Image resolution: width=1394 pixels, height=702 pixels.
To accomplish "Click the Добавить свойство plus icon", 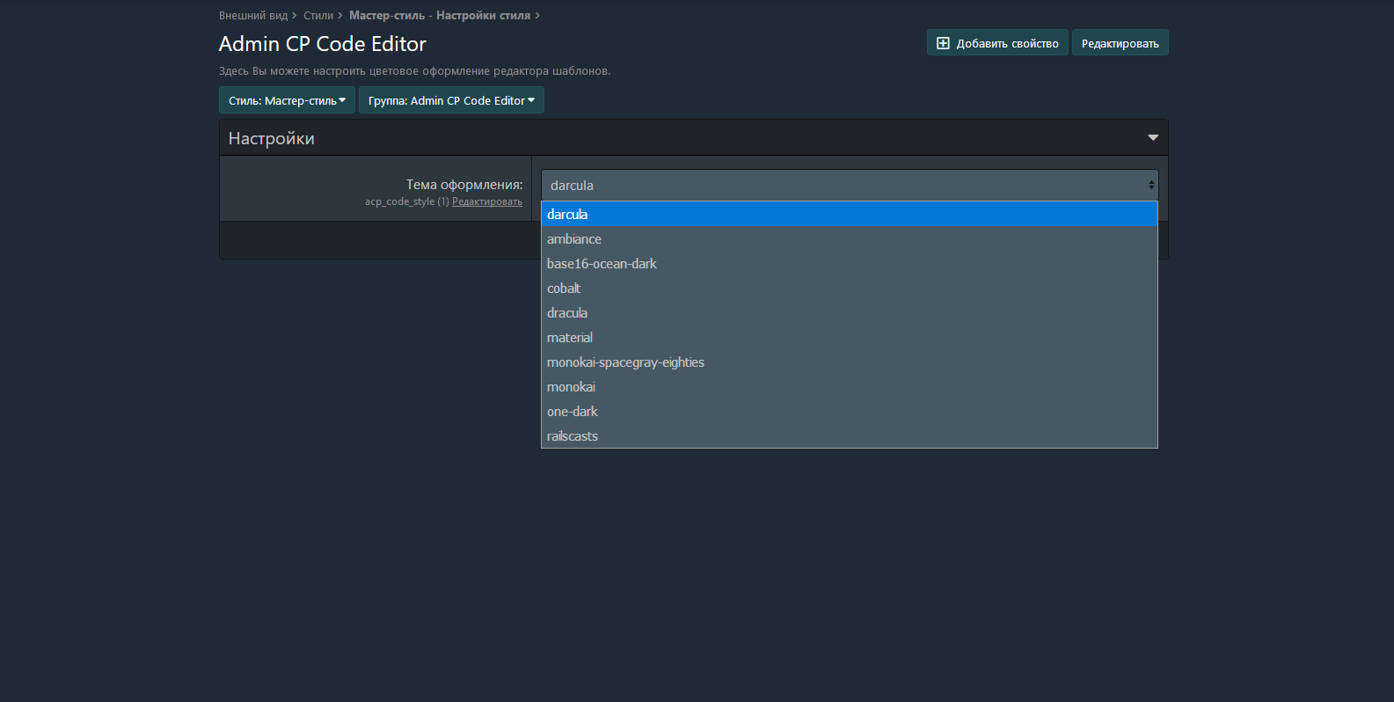I will [943, 43].
